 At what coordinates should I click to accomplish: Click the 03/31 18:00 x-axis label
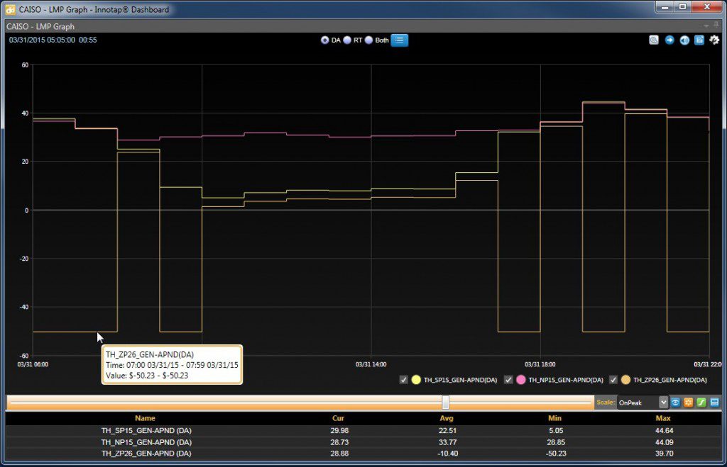point(540,364)
